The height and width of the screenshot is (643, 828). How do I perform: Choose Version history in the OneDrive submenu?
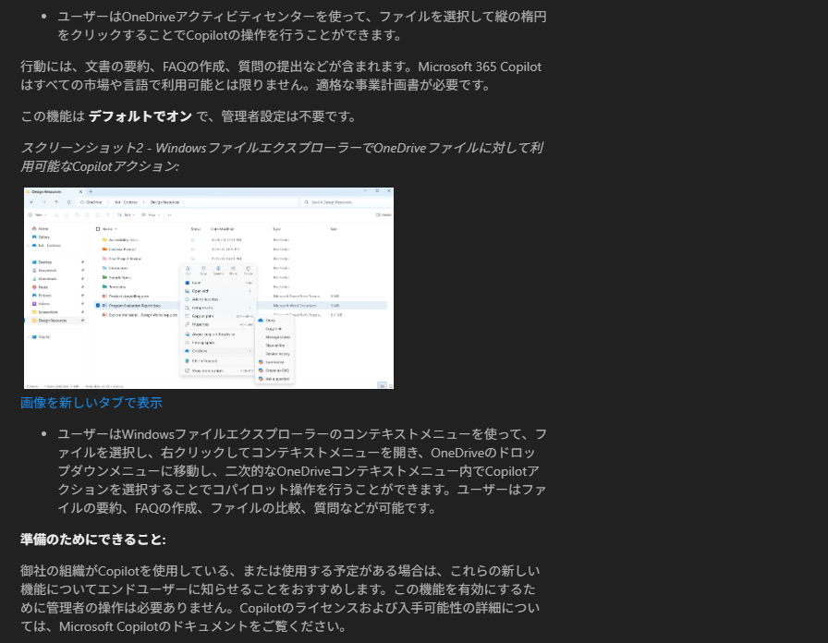point(278,354)
